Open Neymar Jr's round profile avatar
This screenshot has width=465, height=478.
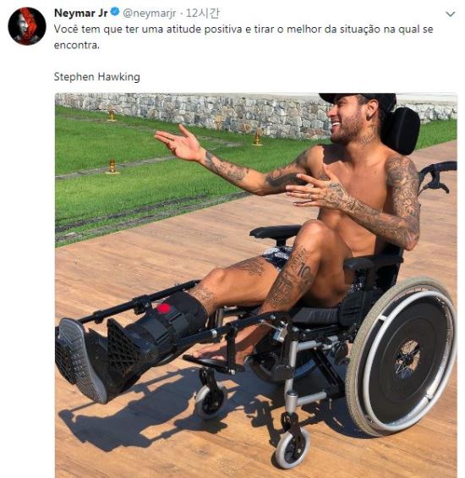tap(27, 26)
